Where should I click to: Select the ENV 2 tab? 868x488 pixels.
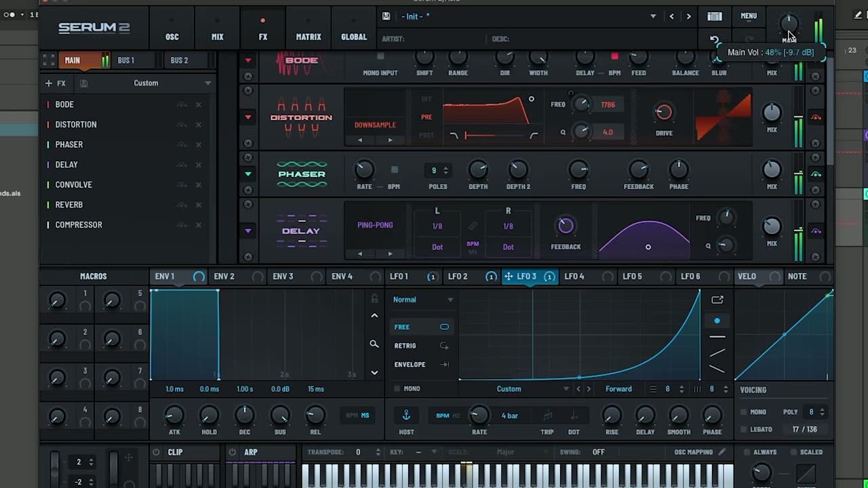224,277
